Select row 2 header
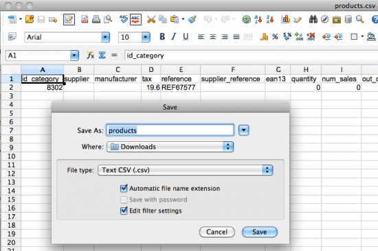Image resolution: width=378 pixels, height=251 pixels. pyautogui.click(x=11, y=87)
